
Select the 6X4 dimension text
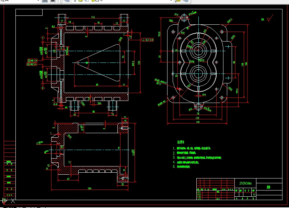point(204,95)
